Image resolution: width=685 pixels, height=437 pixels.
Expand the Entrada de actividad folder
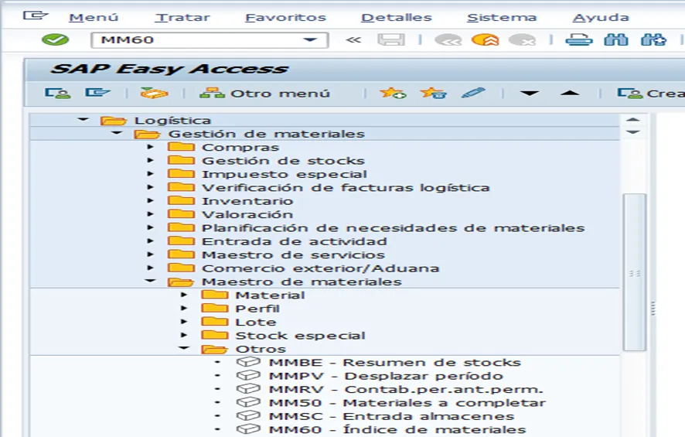(x=150, y=241)
